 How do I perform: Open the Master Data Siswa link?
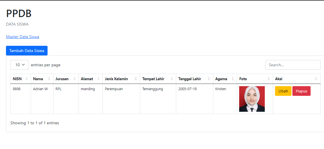(22, 37)
